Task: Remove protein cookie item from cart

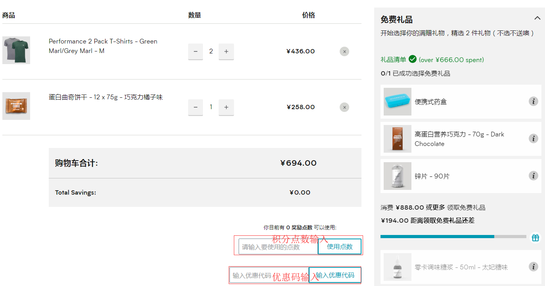Action: pos(344,107)
